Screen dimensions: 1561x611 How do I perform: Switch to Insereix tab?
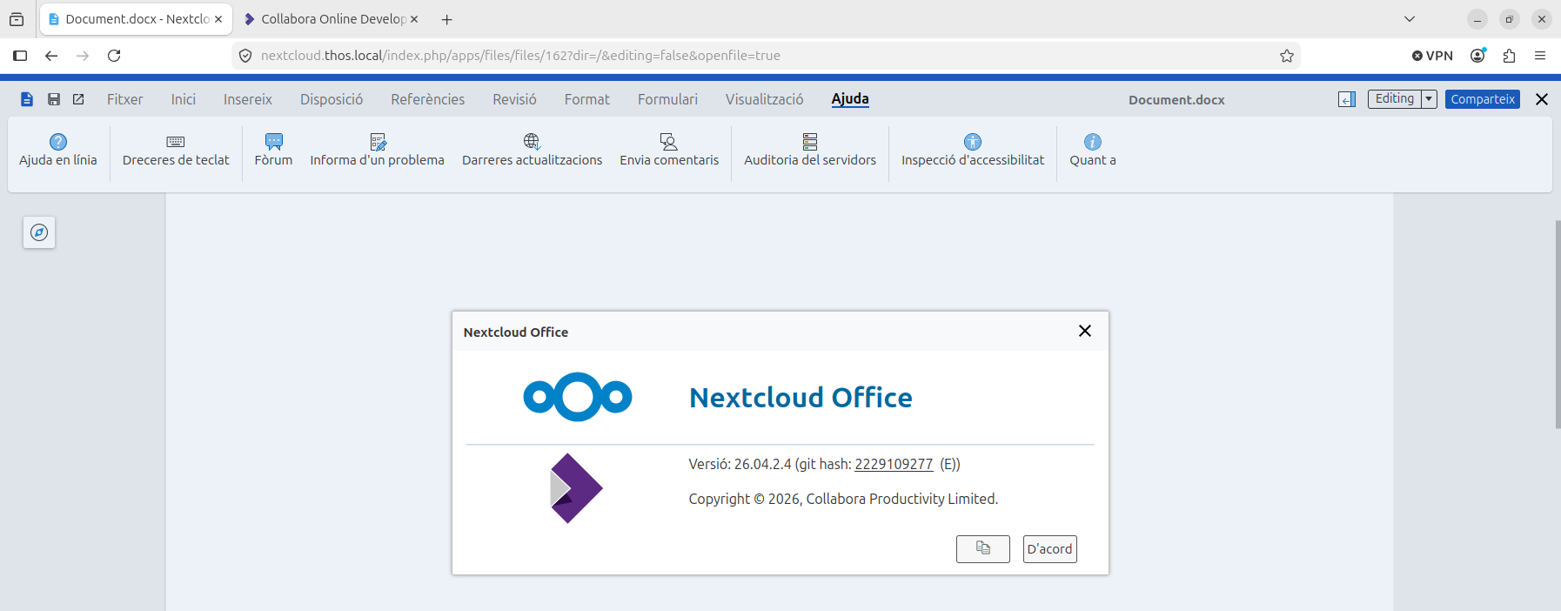point(248,99)
